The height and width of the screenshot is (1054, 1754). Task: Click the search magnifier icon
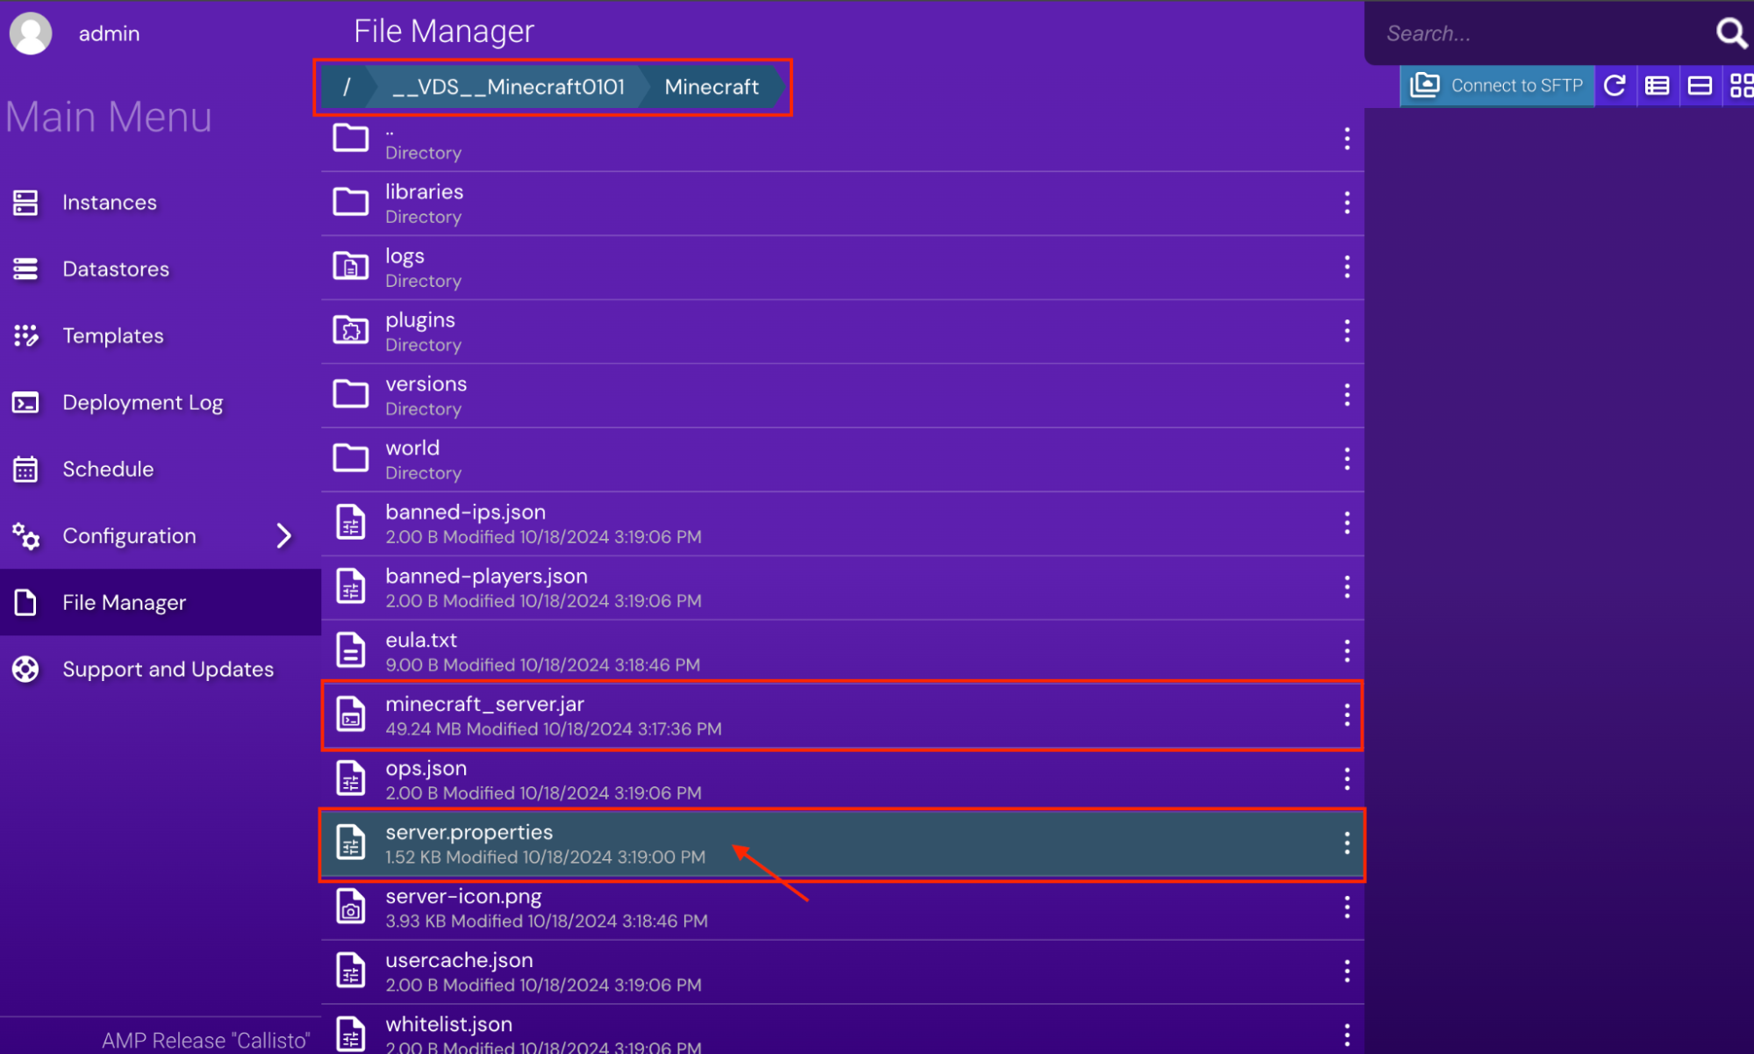pyautogui.click(x=1730, y=33)
